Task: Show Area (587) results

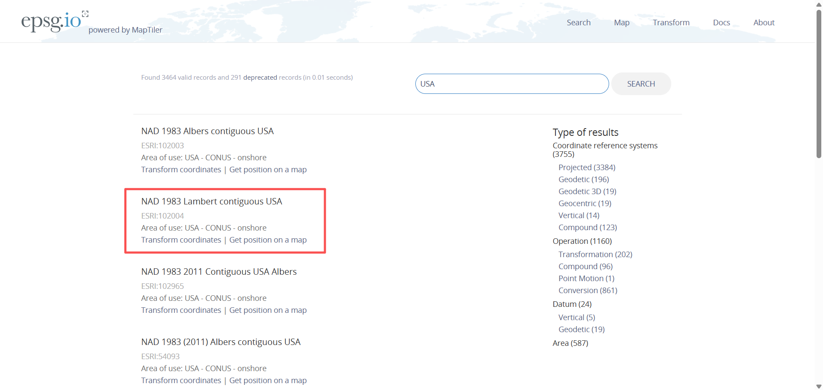Action: point(570,343)
